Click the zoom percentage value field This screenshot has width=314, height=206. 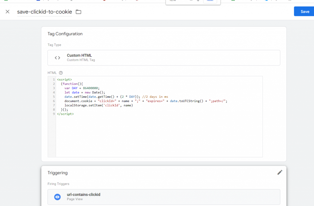pyautogui.click(x=173, y=2)
